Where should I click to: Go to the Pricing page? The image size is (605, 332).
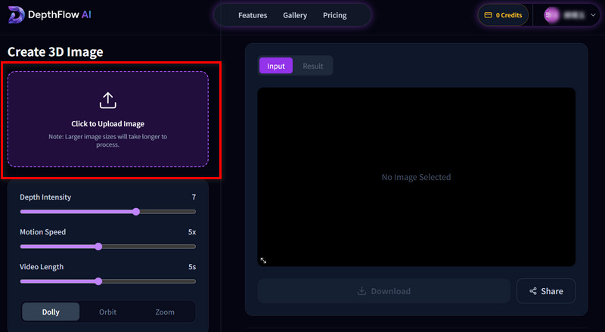[x=334, y=15]
